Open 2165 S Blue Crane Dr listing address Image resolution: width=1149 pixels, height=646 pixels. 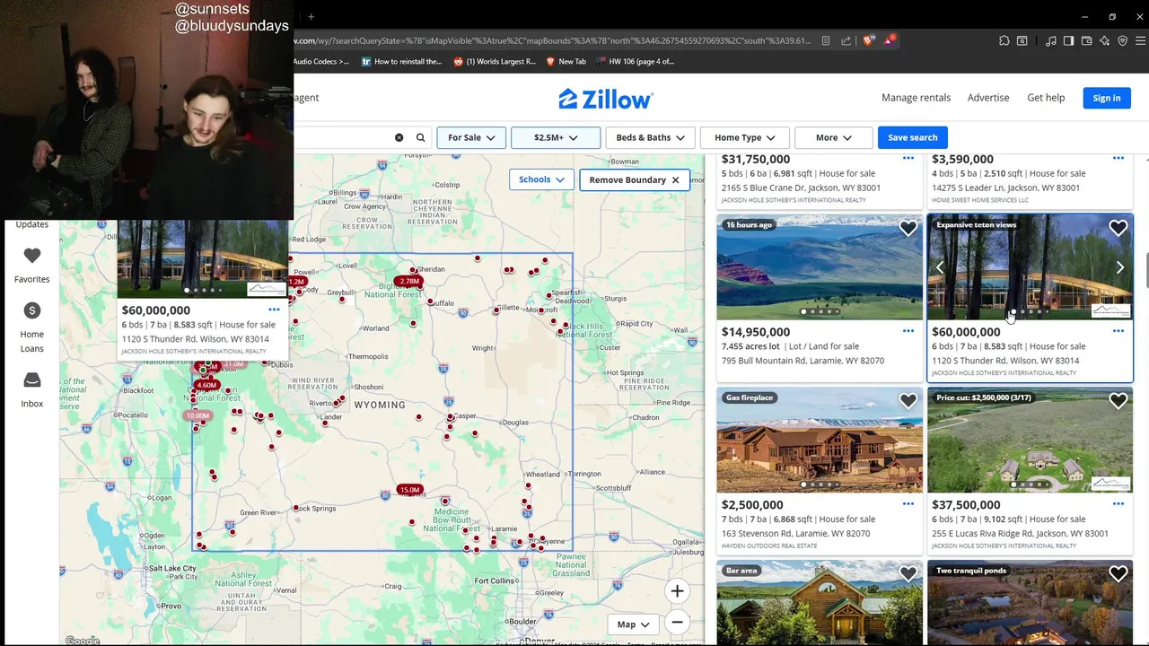tap(801, 188)
